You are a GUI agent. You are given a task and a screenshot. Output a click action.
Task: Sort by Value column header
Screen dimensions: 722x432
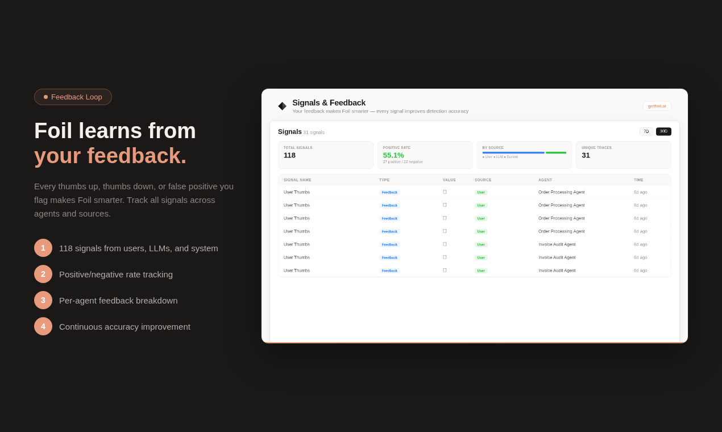[x=449, y=180]
